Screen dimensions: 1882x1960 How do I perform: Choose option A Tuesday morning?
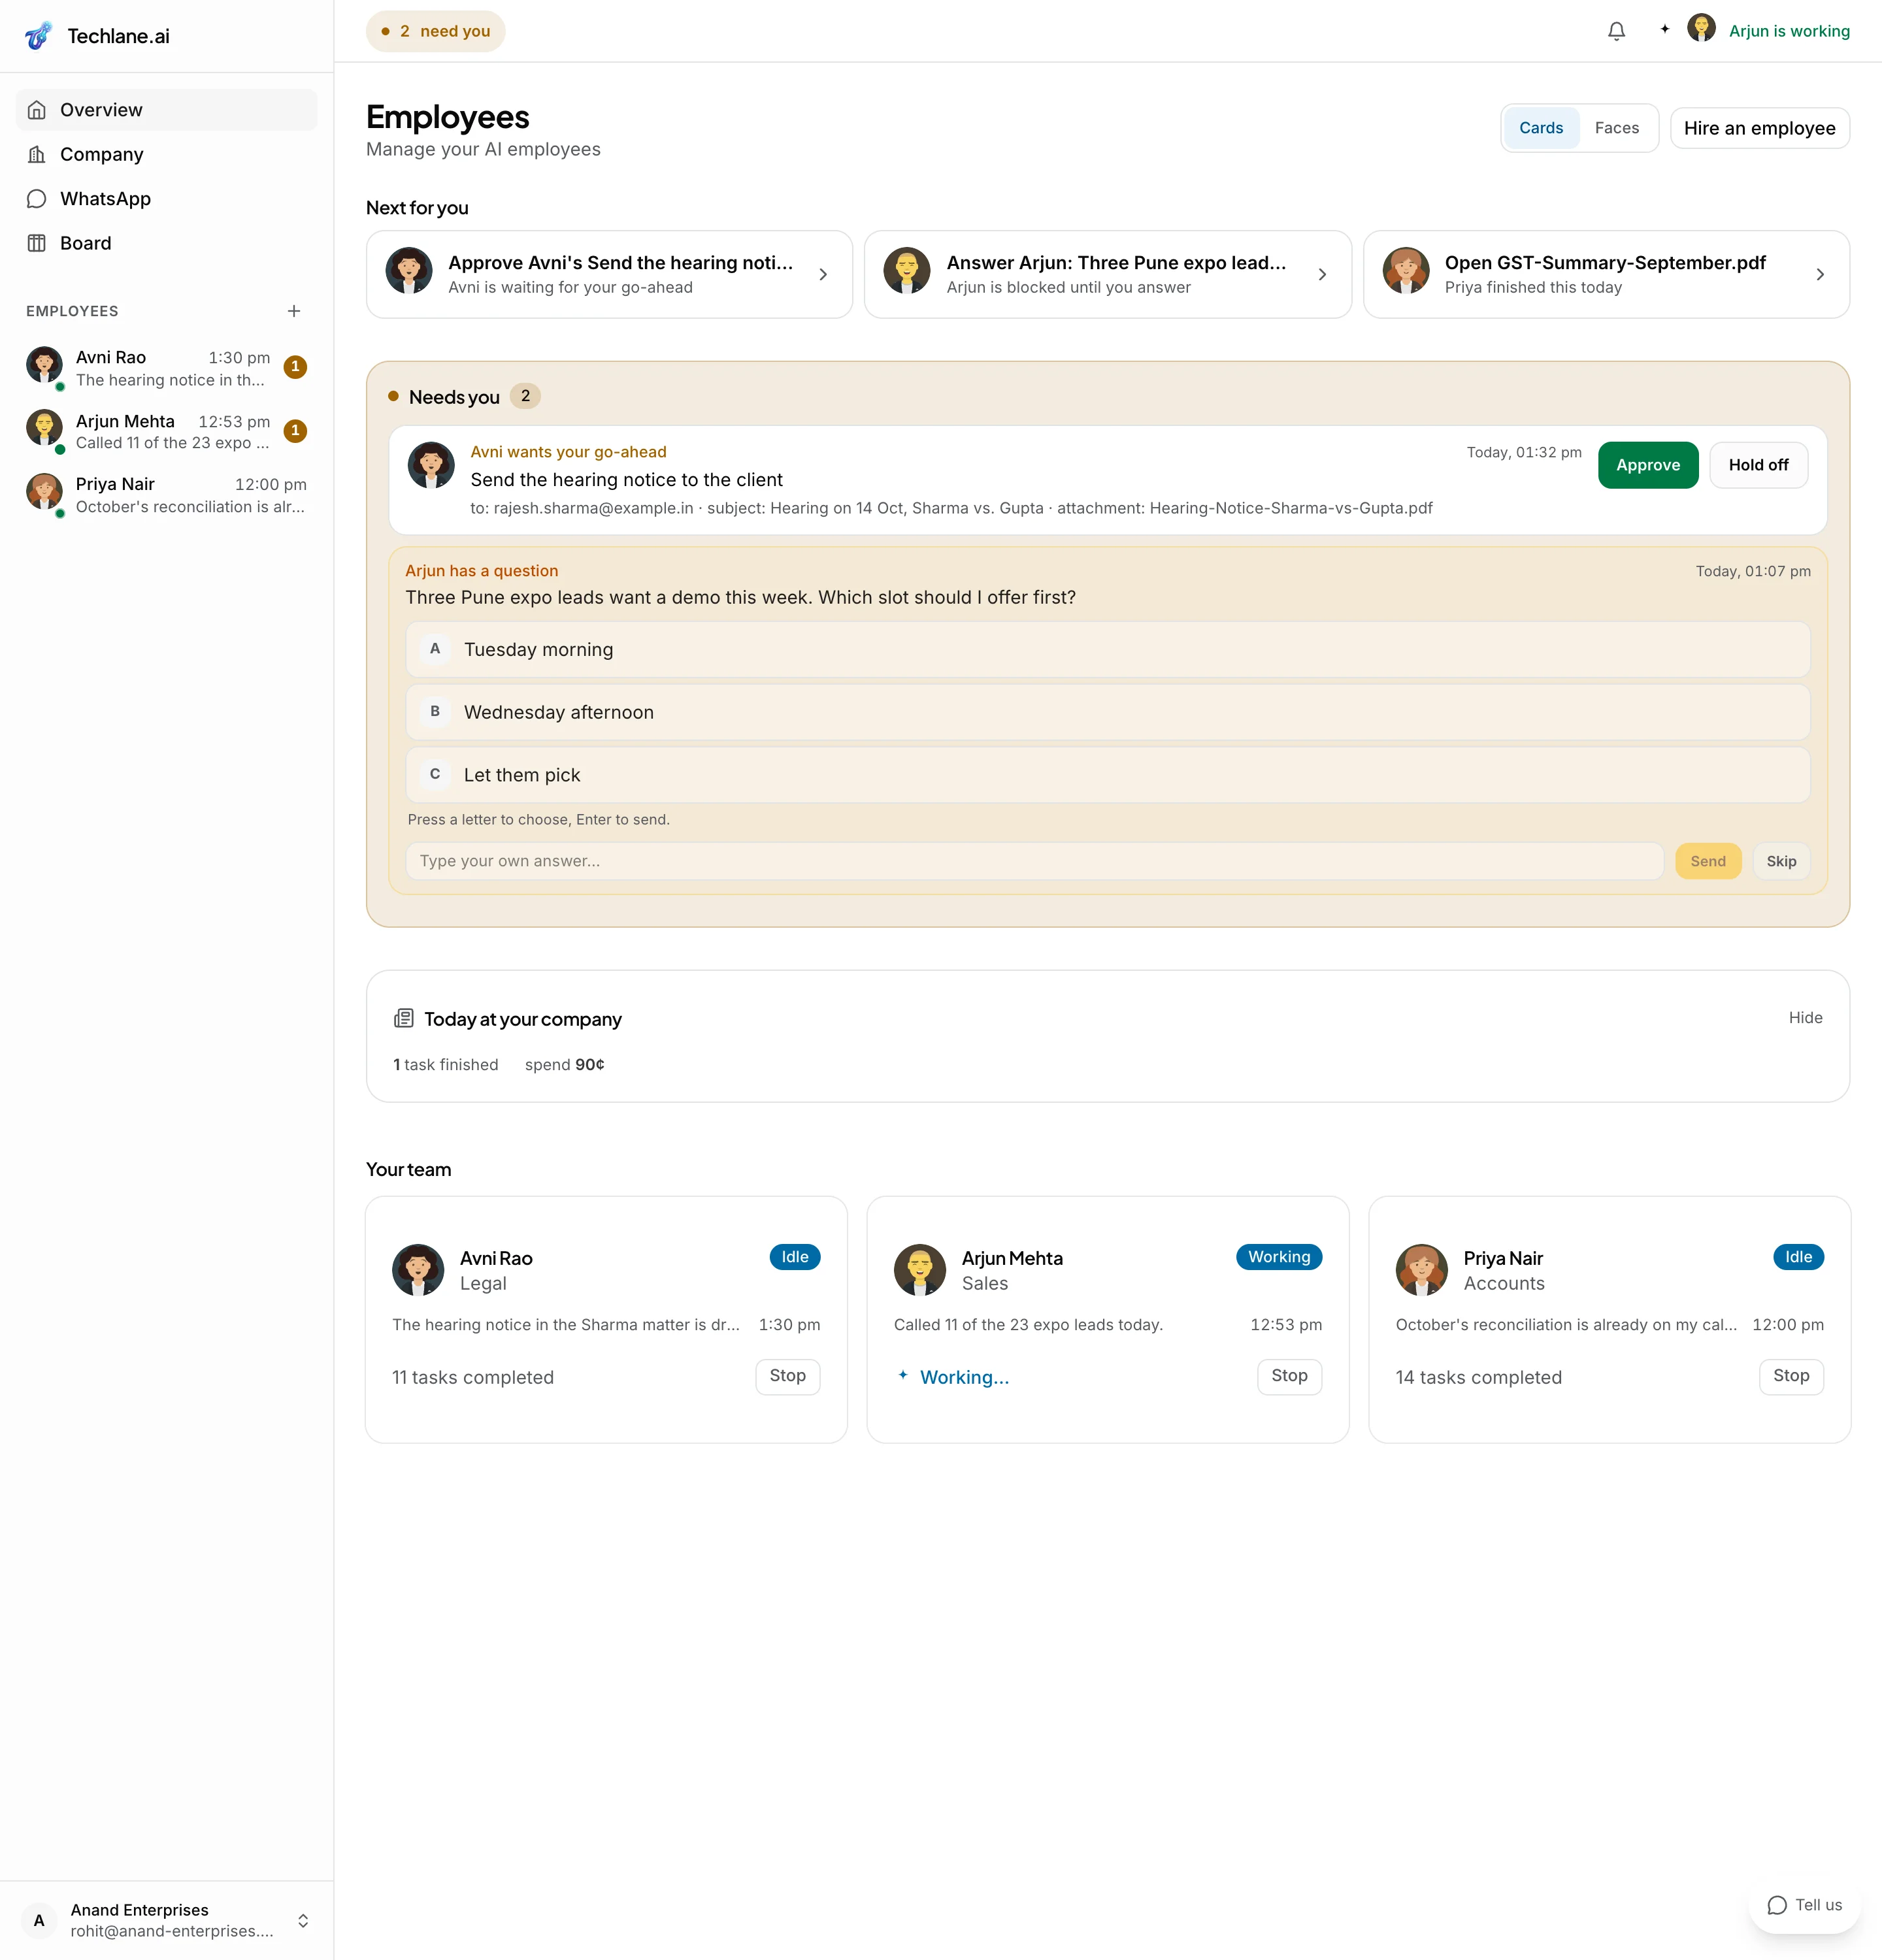1108,650
